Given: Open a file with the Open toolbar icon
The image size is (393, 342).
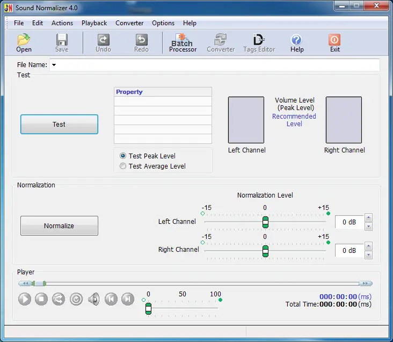Looking at the screenshot, I should [24, 43].
